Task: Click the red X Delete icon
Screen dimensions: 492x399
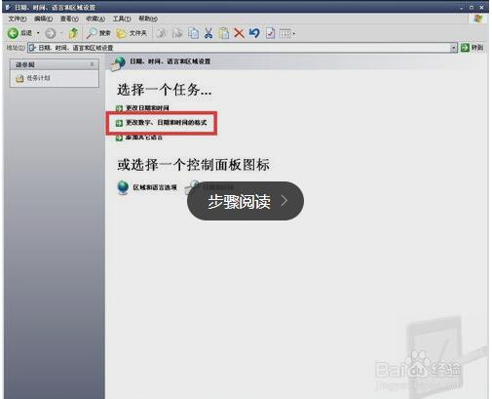Action: [x=239, y=33]
